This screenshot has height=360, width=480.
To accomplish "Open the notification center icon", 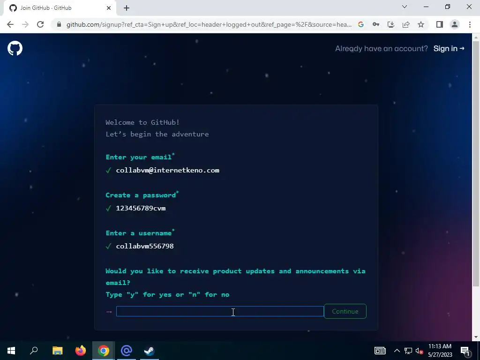I will pos(465,351).
